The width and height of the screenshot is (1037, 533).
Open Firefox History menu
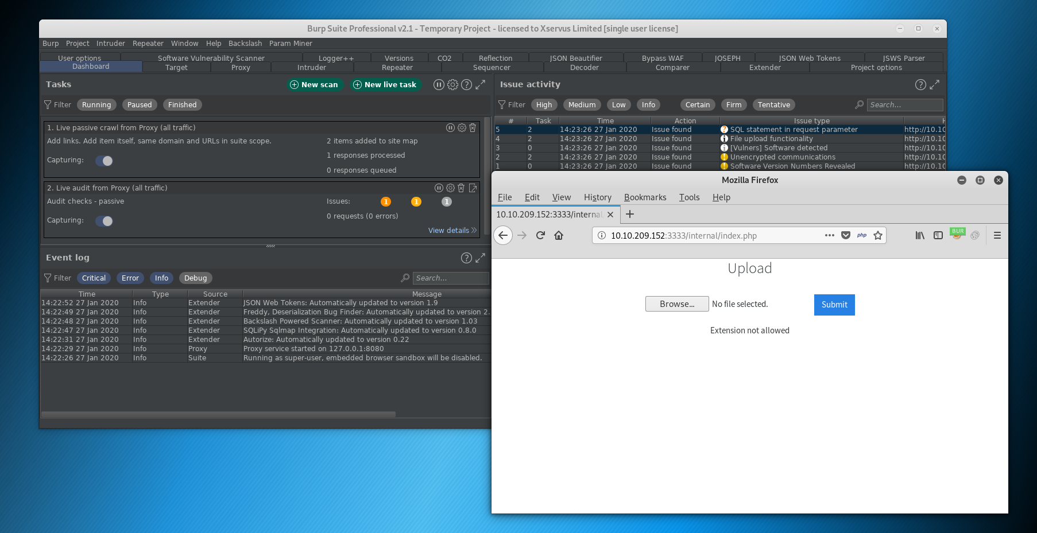598,197
